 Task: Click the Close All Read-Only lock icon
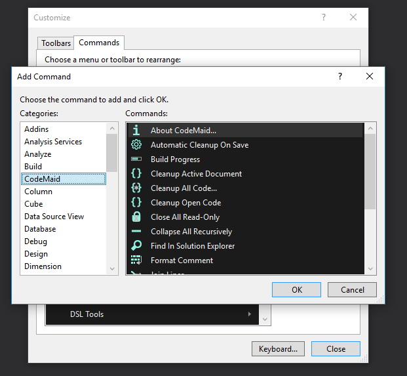(x=136, y=217)
